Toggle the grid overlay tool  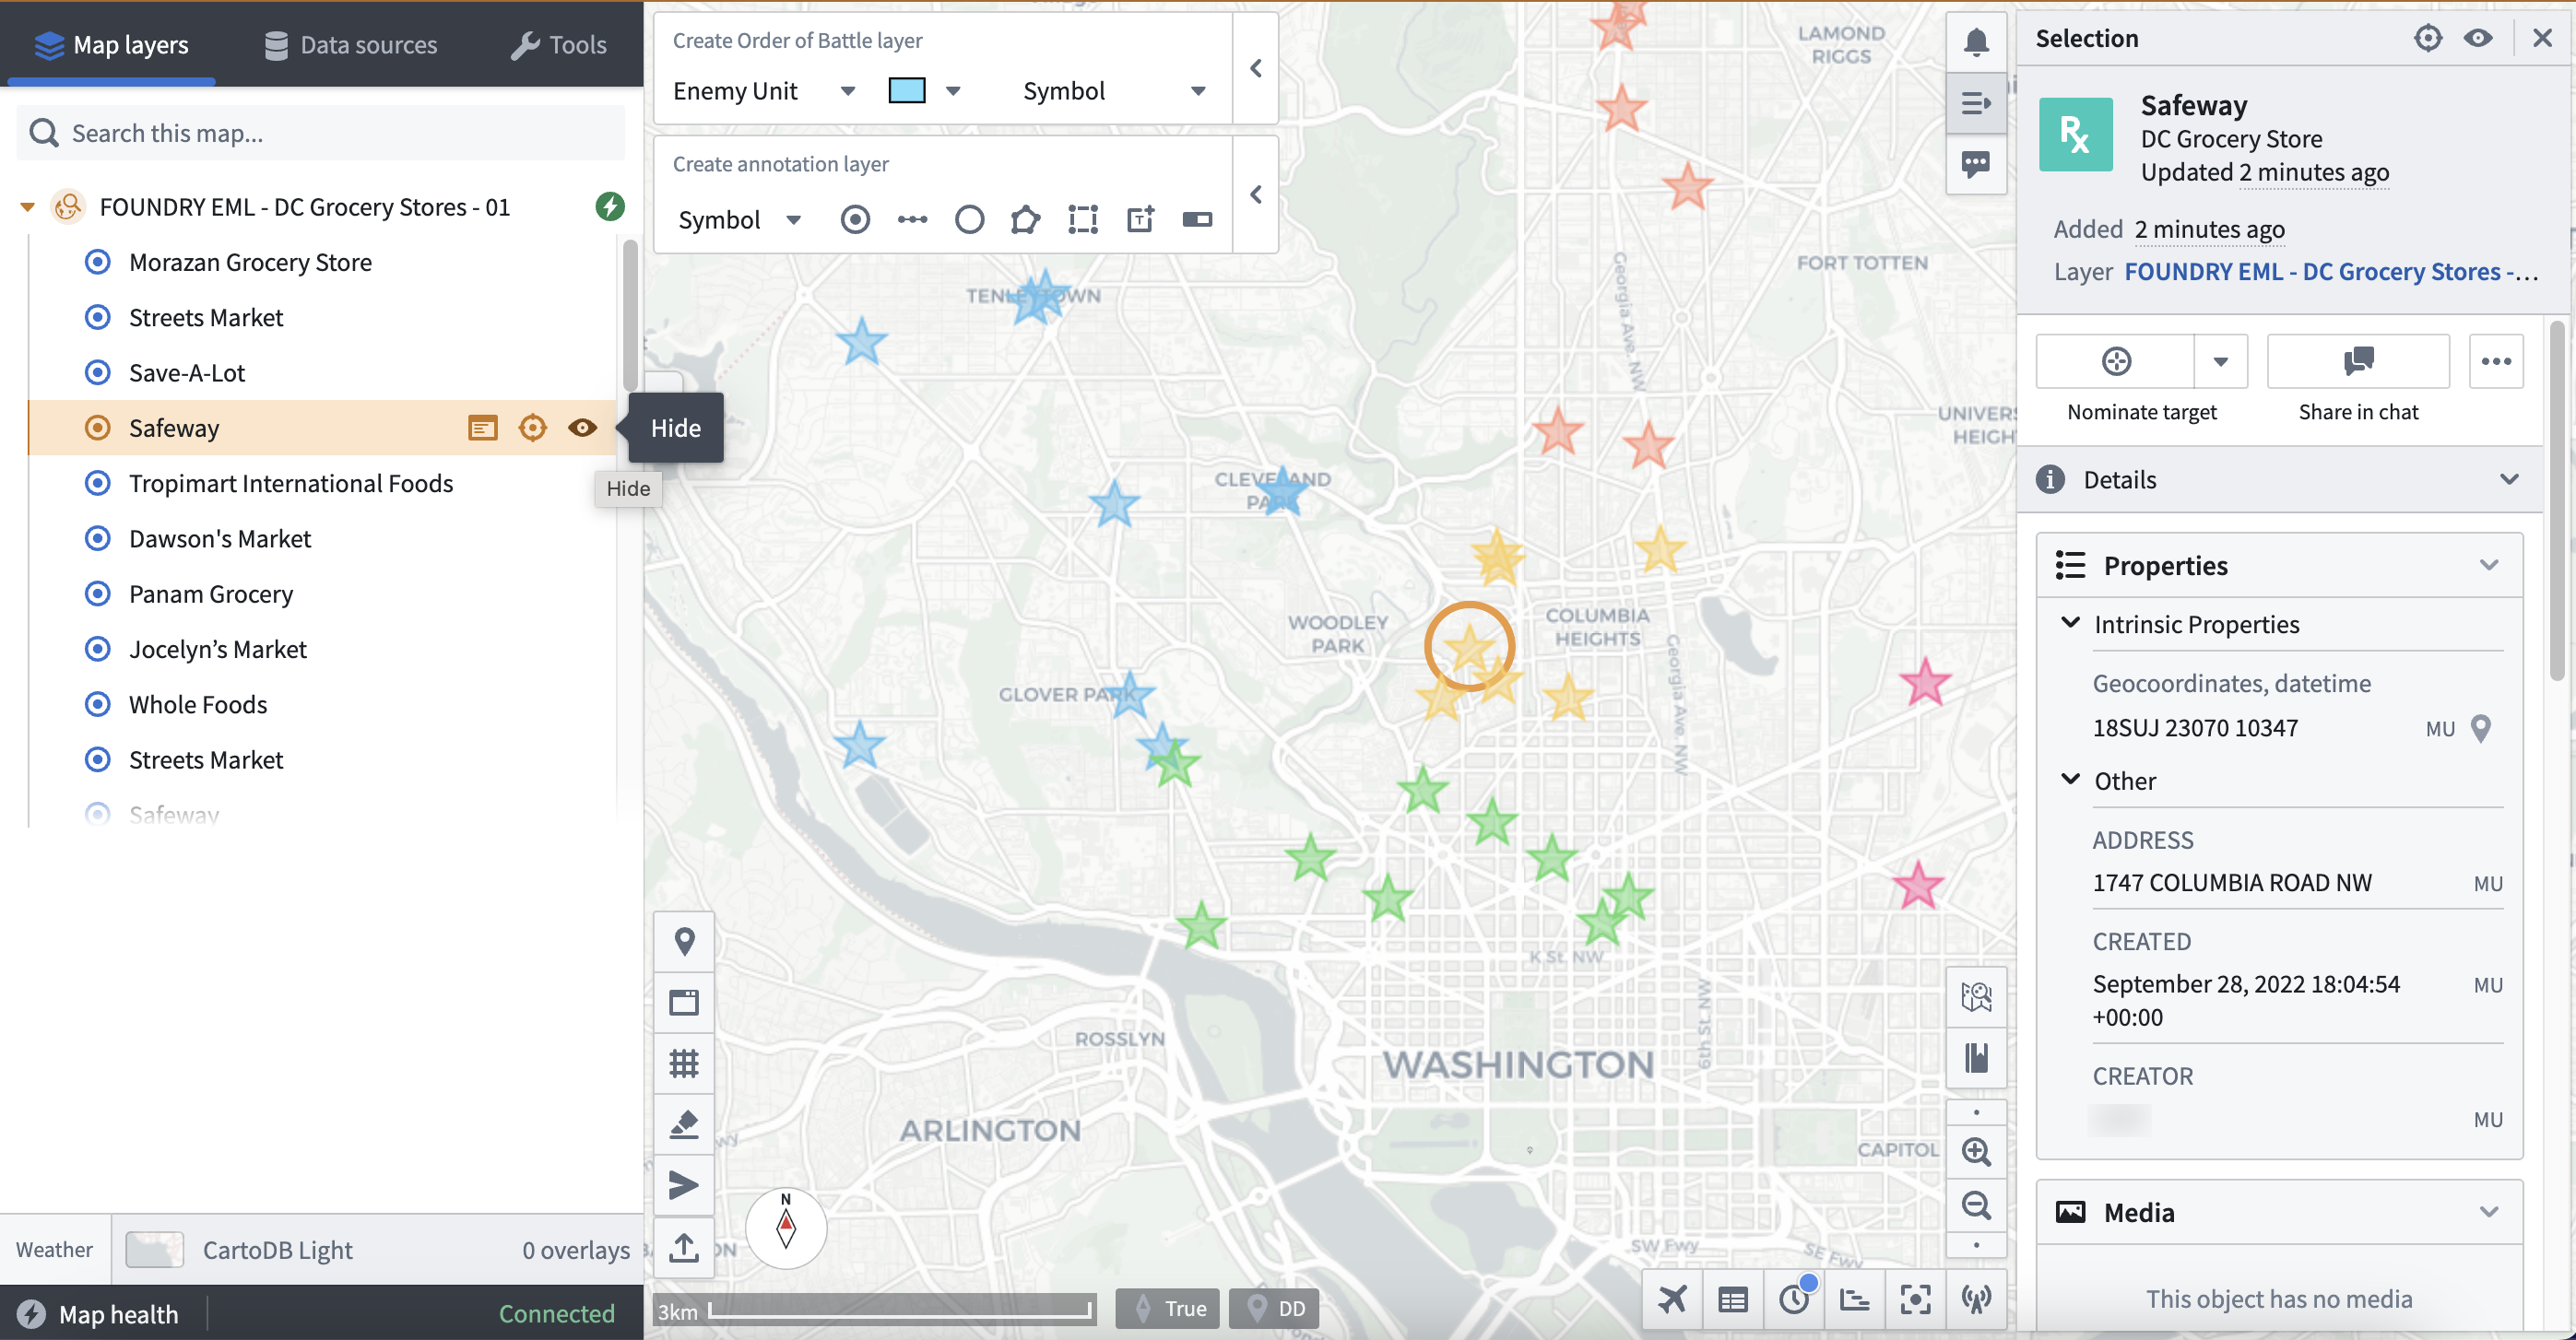pos(684,1063)
